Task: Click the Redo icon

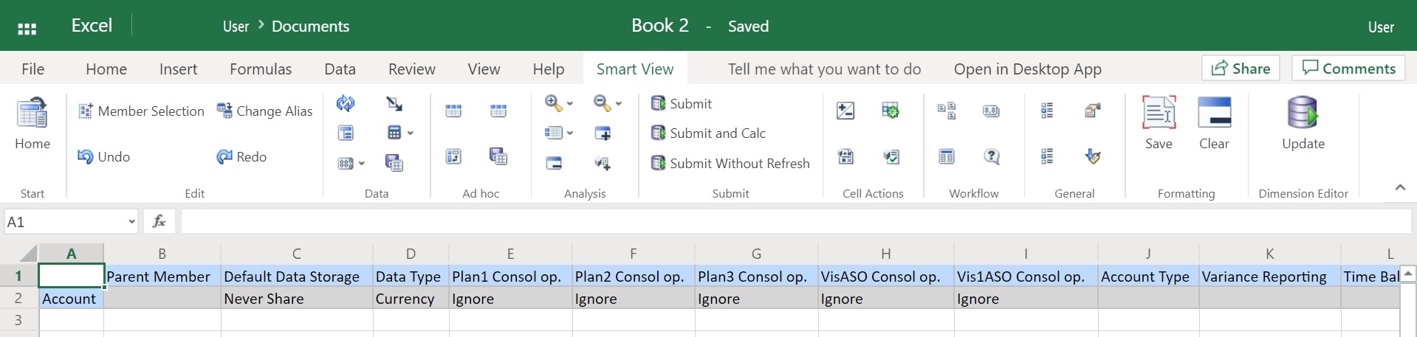Action: (224, 156)
